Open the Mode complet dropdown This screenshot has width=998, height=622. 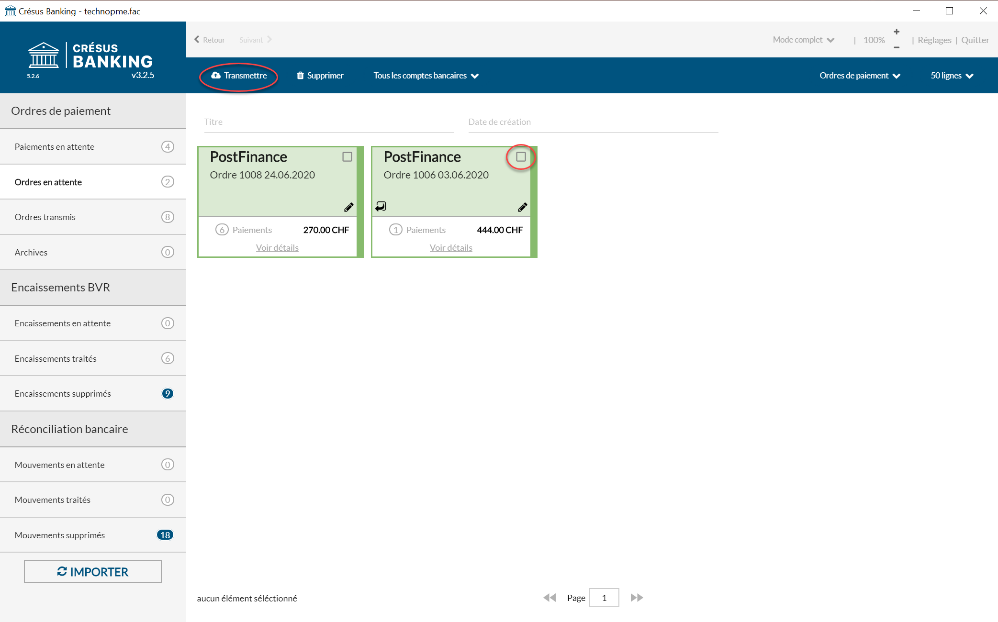point(804,40)
